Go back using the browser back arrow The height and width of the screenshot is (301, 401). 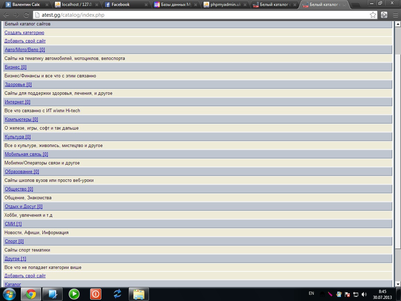point(6,15)
